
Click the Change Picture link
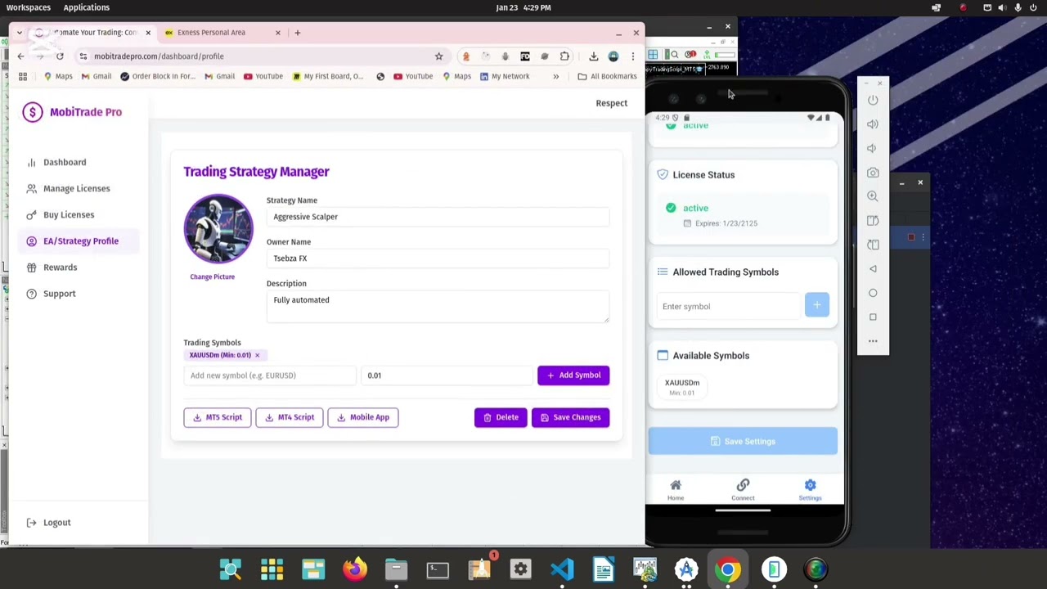(212, 277)
